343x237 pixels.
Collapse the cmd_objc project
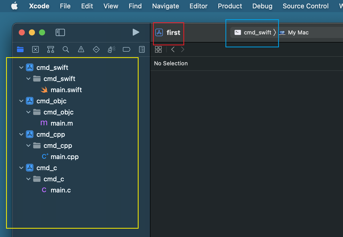point(21,101)
